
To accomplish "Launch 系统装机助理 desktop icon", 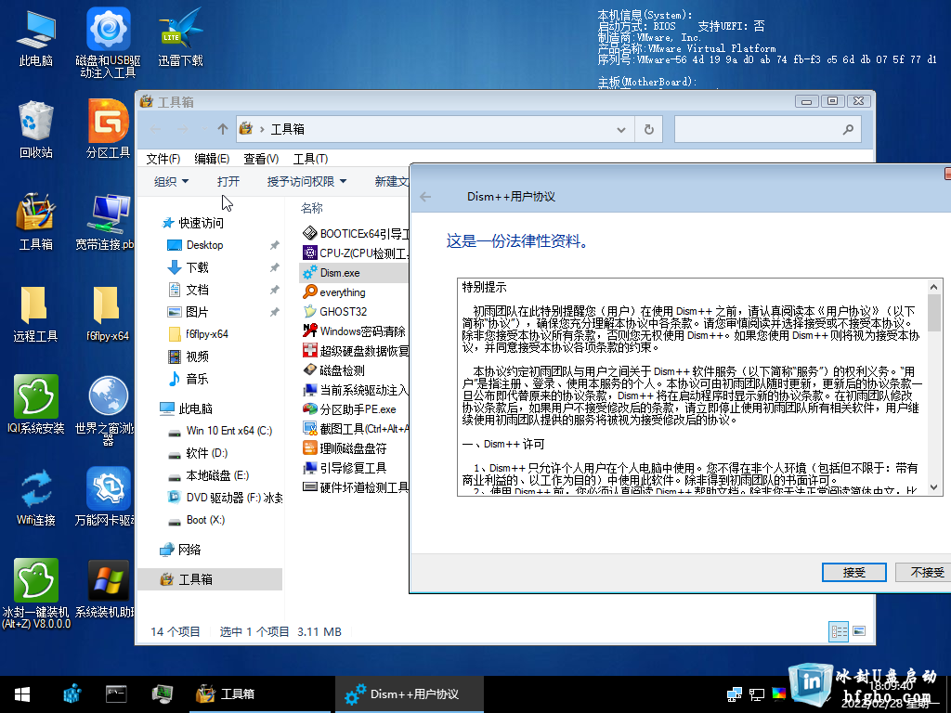I will 106,590.
